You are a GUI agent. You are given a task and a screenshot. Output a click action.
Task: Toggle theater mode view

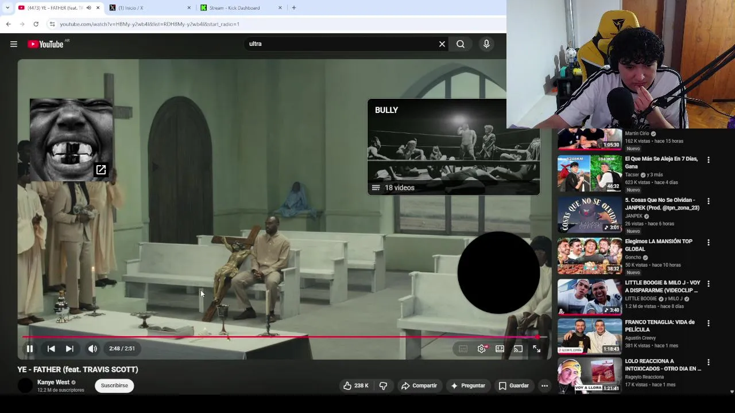pos(500,349)
